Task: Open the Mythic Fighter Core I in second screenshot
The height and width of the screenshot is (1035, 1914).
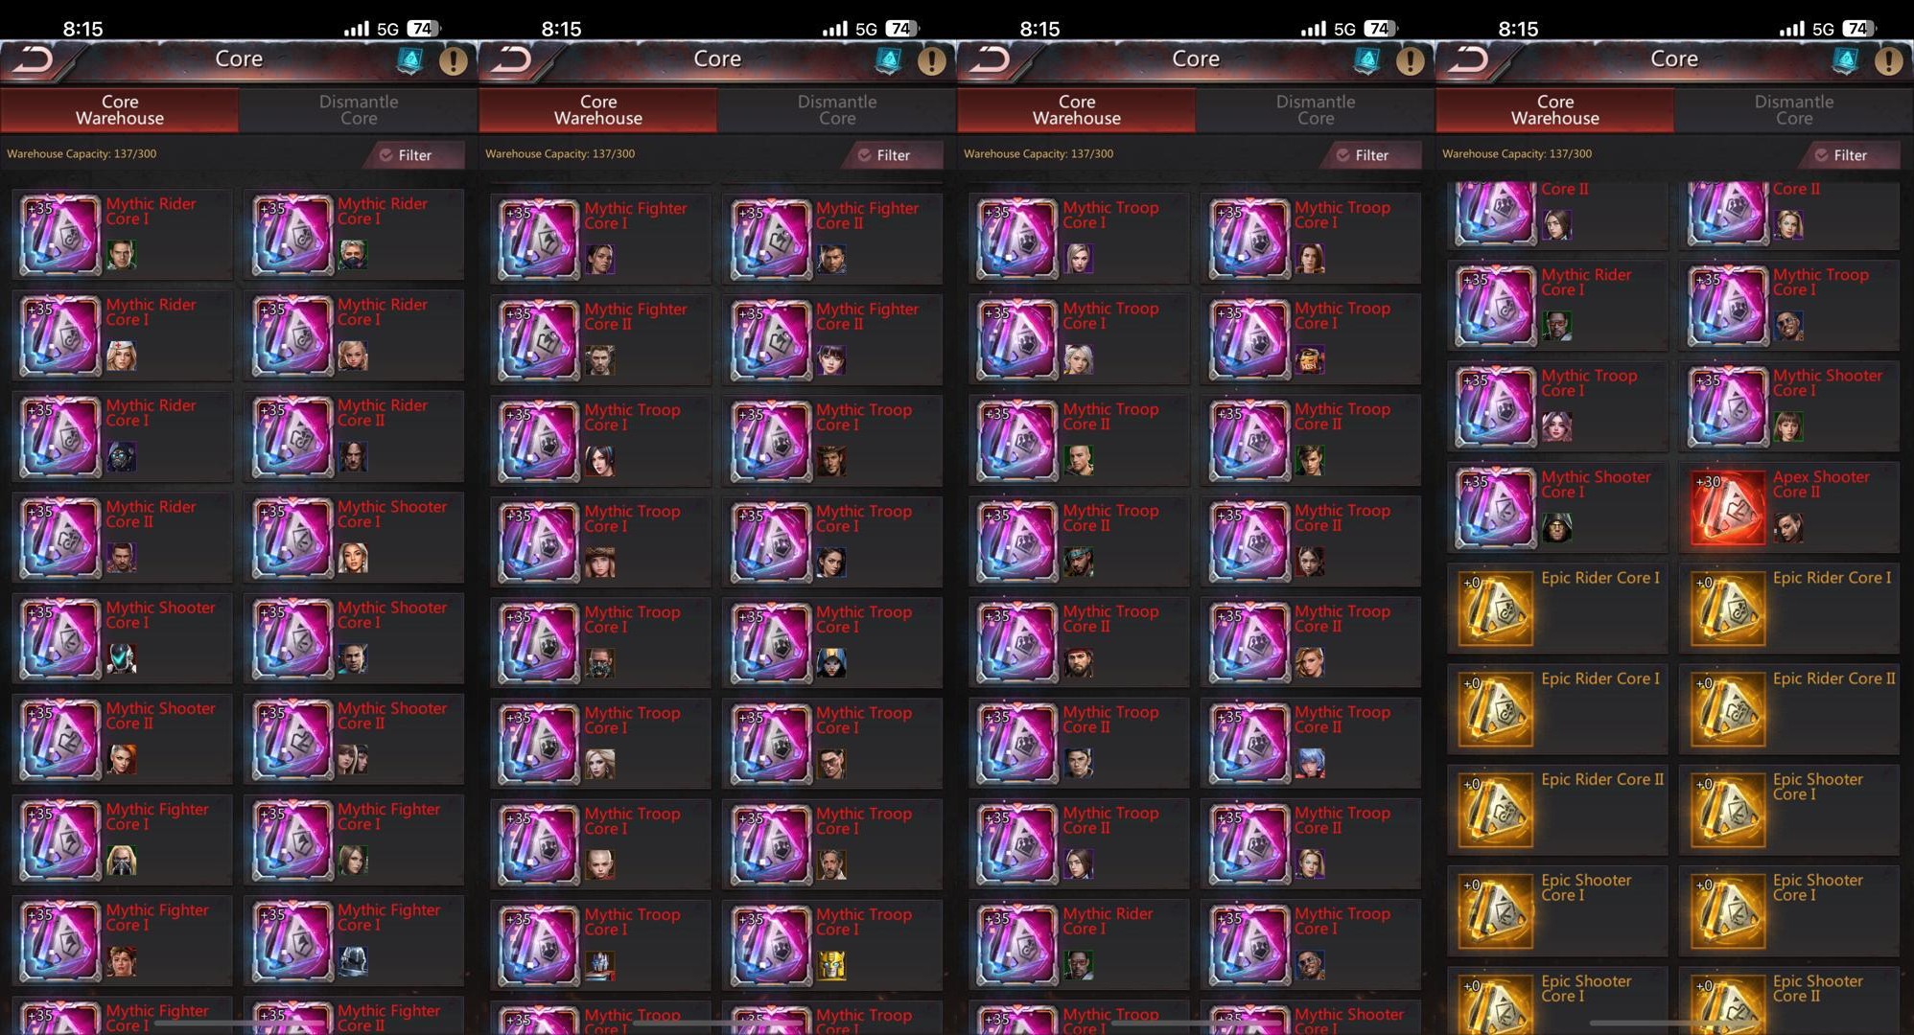Action: tap(600, 238)
